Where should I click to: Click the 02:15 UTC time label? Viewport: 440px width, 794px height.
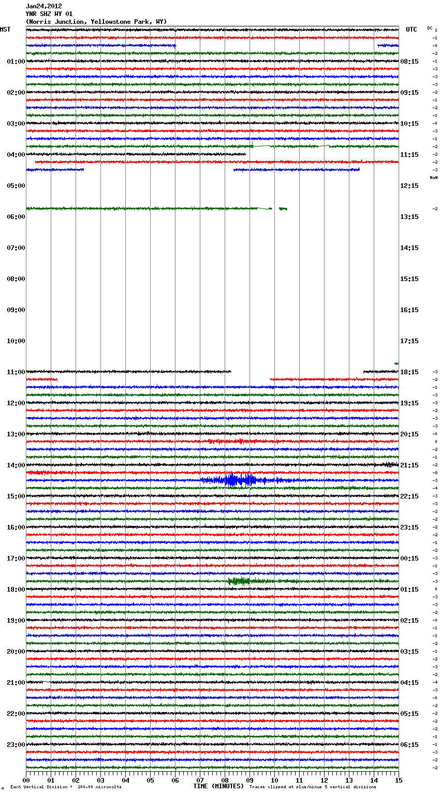point(409,621)
